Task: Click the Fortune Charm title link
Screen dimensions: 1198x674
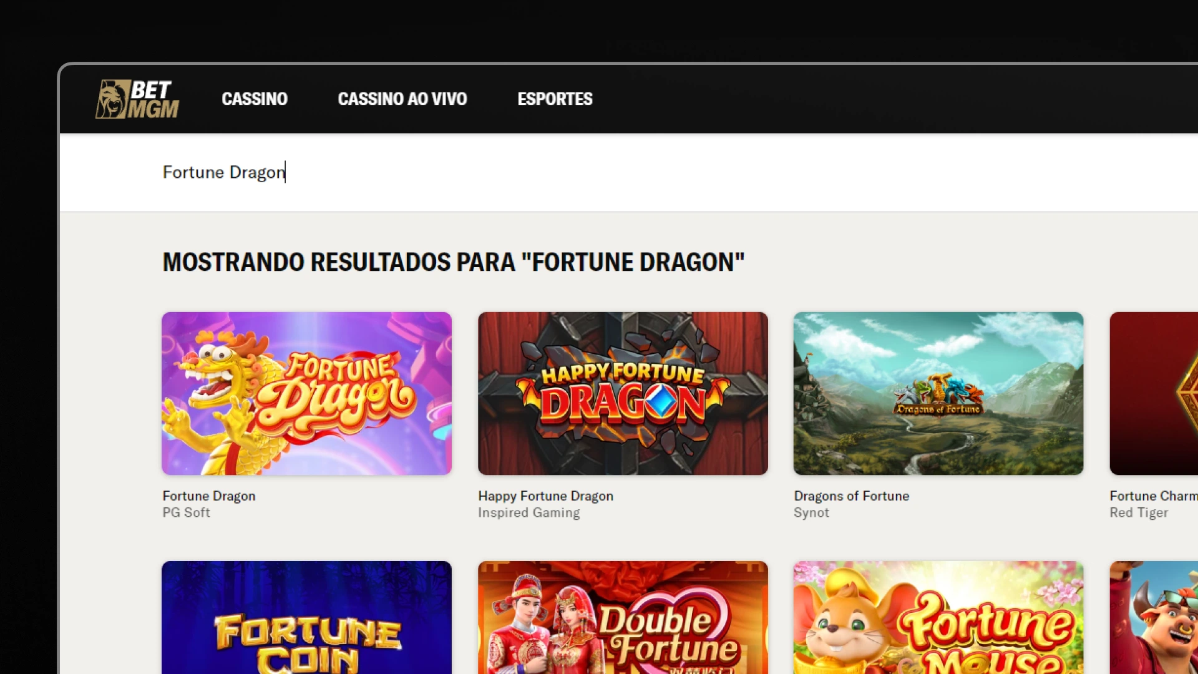Action: click(x=1154, y=496)
